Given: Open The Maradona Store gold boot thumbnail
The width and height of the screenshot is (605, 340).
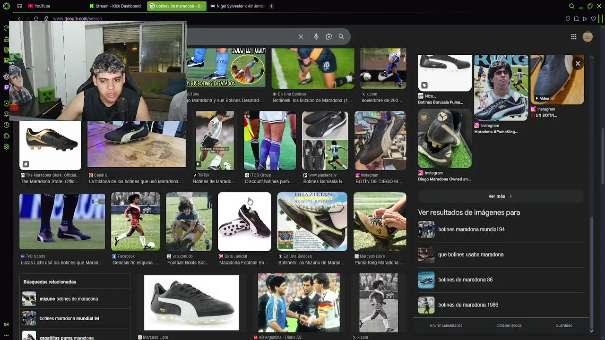Looking at the screenshot, I should 50,145.
